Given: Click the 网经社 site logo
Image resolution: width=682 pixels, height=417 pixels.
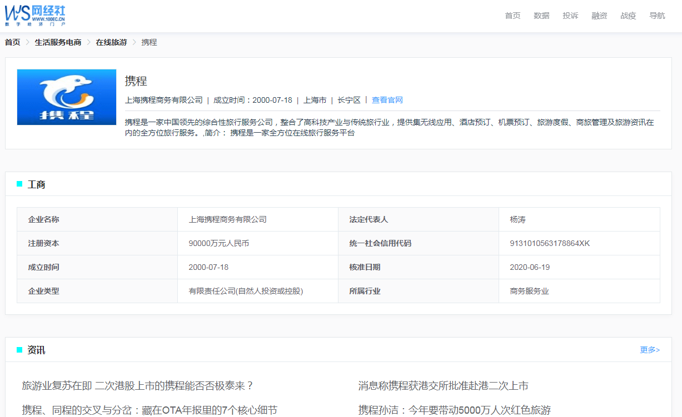Looking at the screenshot, I should pyautogui.click(x=35, y=16).
